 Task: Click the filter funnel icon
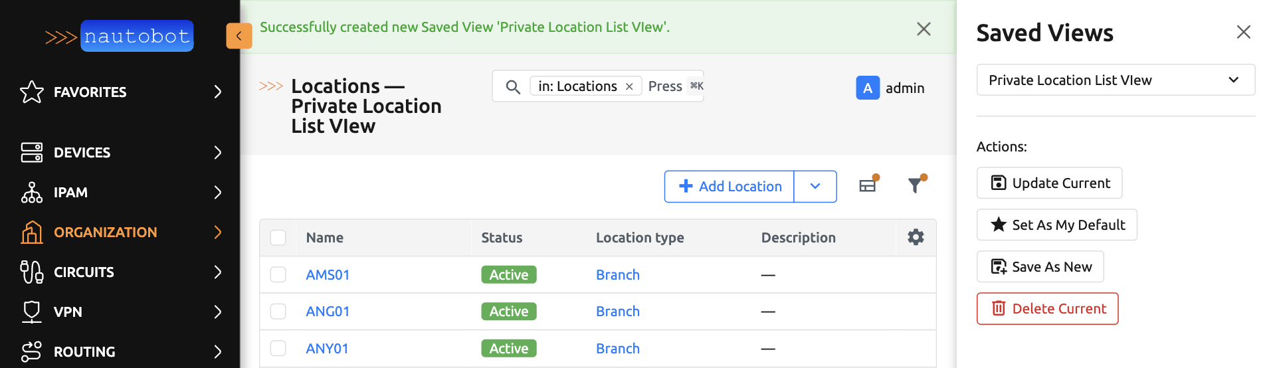coord(916,186)
